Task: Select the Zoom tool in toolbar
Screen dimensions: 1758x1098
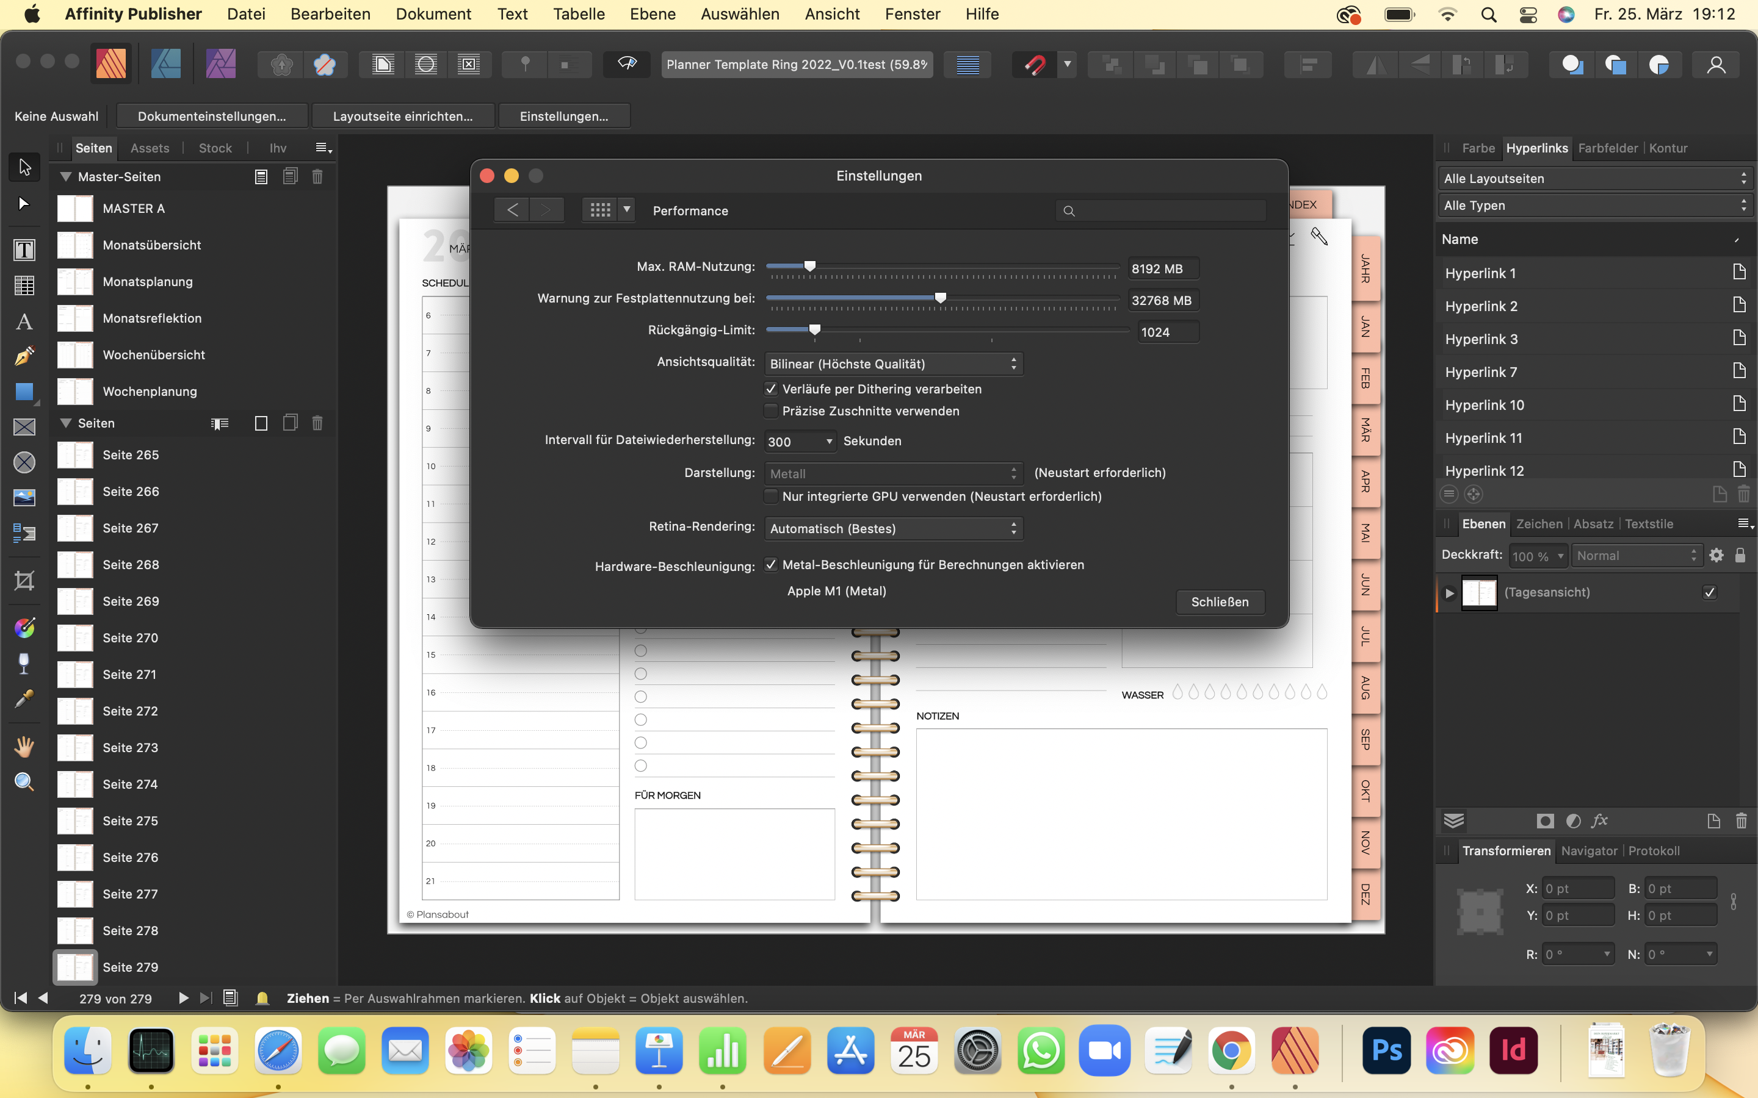Action: coord(24,782)
